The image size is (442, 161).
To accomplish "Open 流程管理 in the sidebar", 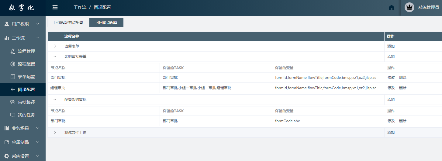I will pos(26,51).
